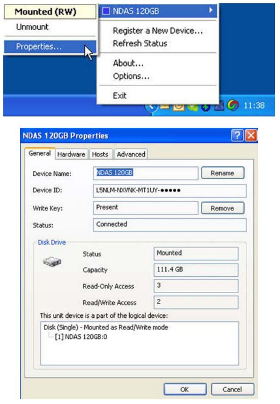Click the system tray expand chevron
Viewport: 280px width, 404px height.
[x=151, y=106]
